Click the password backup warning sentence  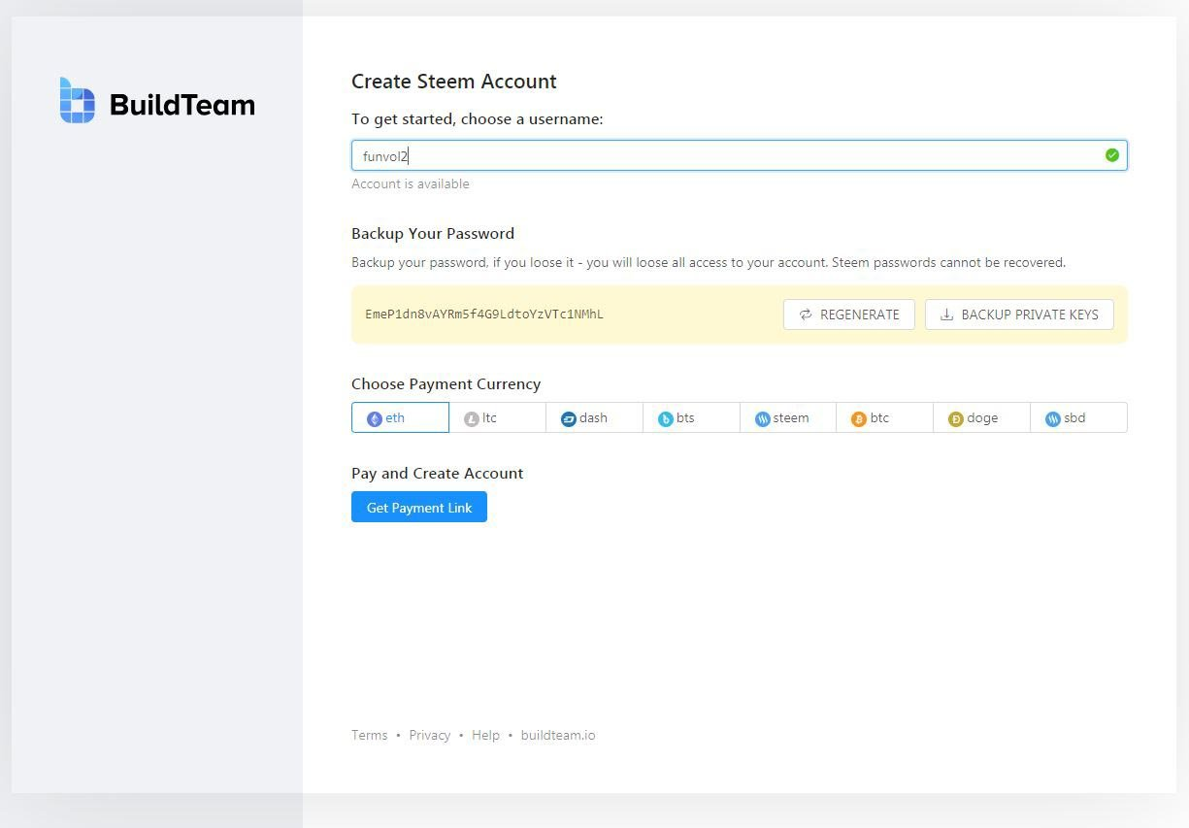[x=709, y=262]
